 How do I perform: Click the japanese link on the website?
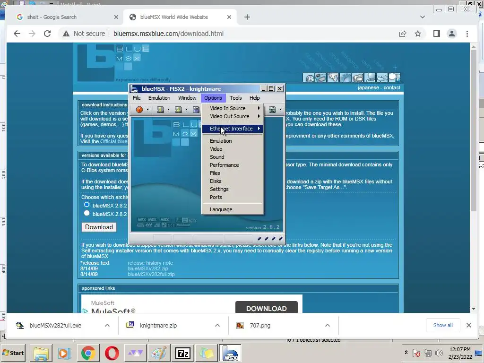pyautogui.click(x=368, y=87)
